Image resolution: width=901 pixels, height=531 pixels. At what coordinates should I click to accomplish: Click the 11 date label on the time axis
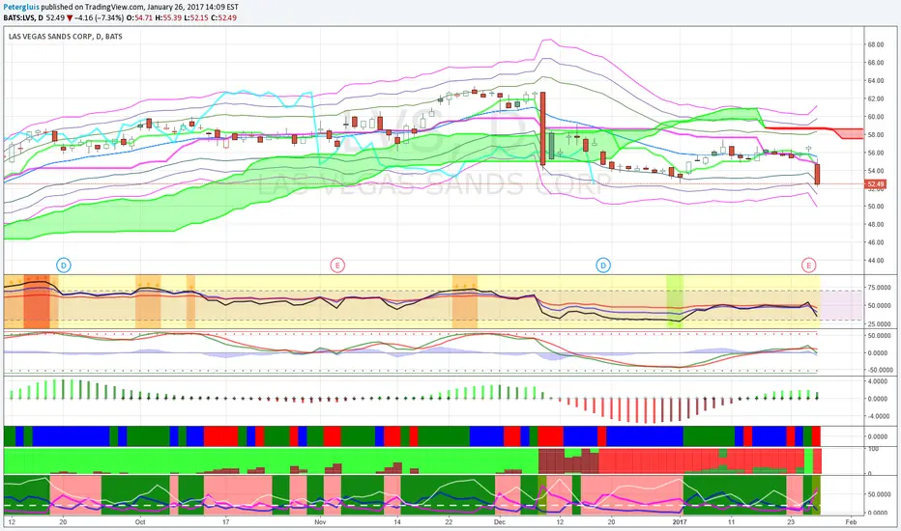coord(731,522)
